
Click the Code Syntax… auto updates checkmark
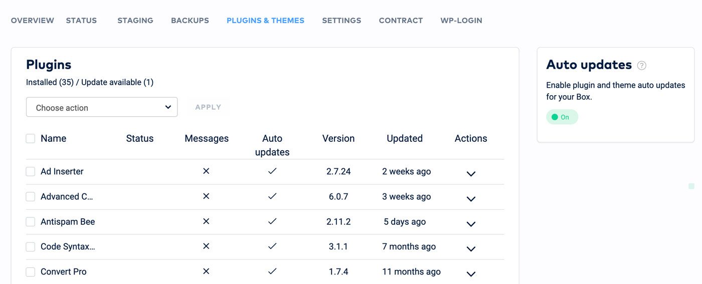(272, 246)
